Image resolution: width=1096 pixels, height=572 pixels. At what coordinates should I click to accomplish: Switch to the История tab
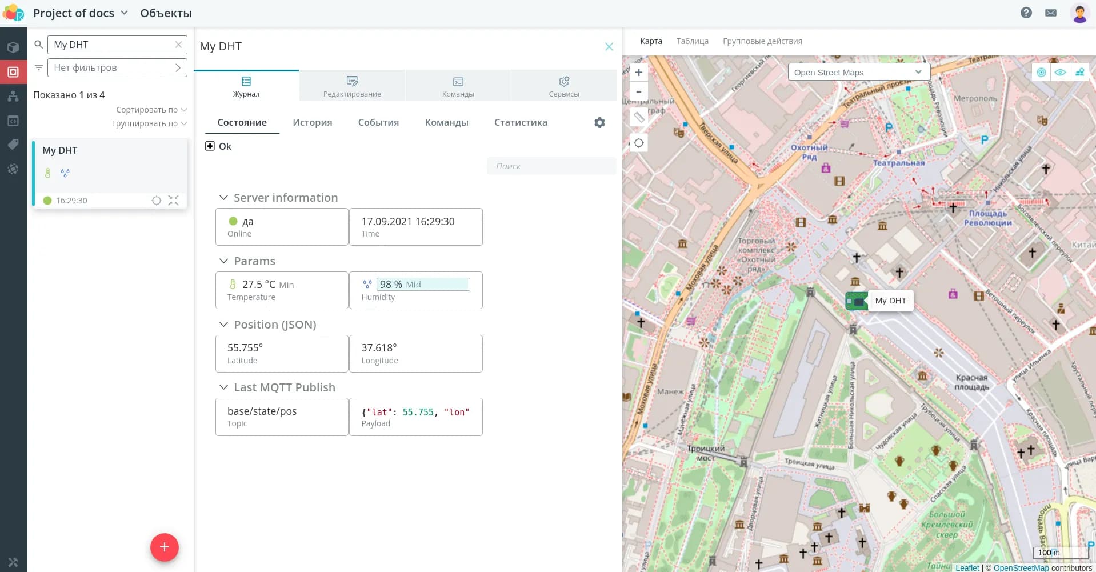(312, 122)
